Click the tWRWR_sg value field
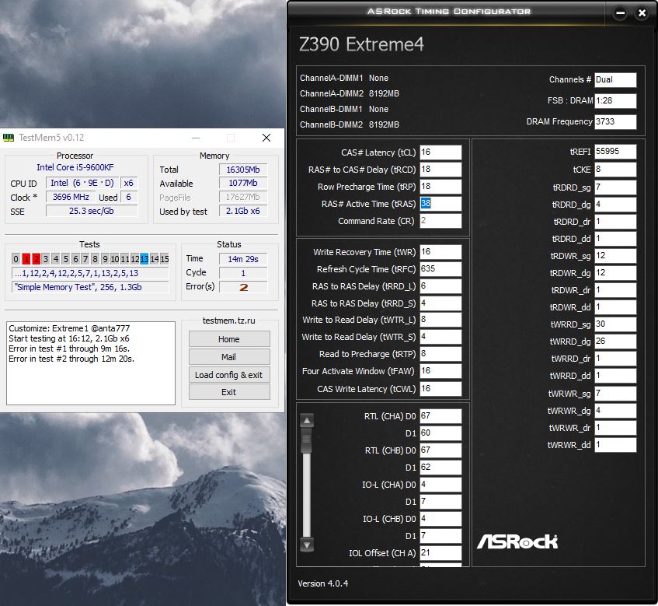This screenshot has height=606, width=658. click(x=615, y=394)
